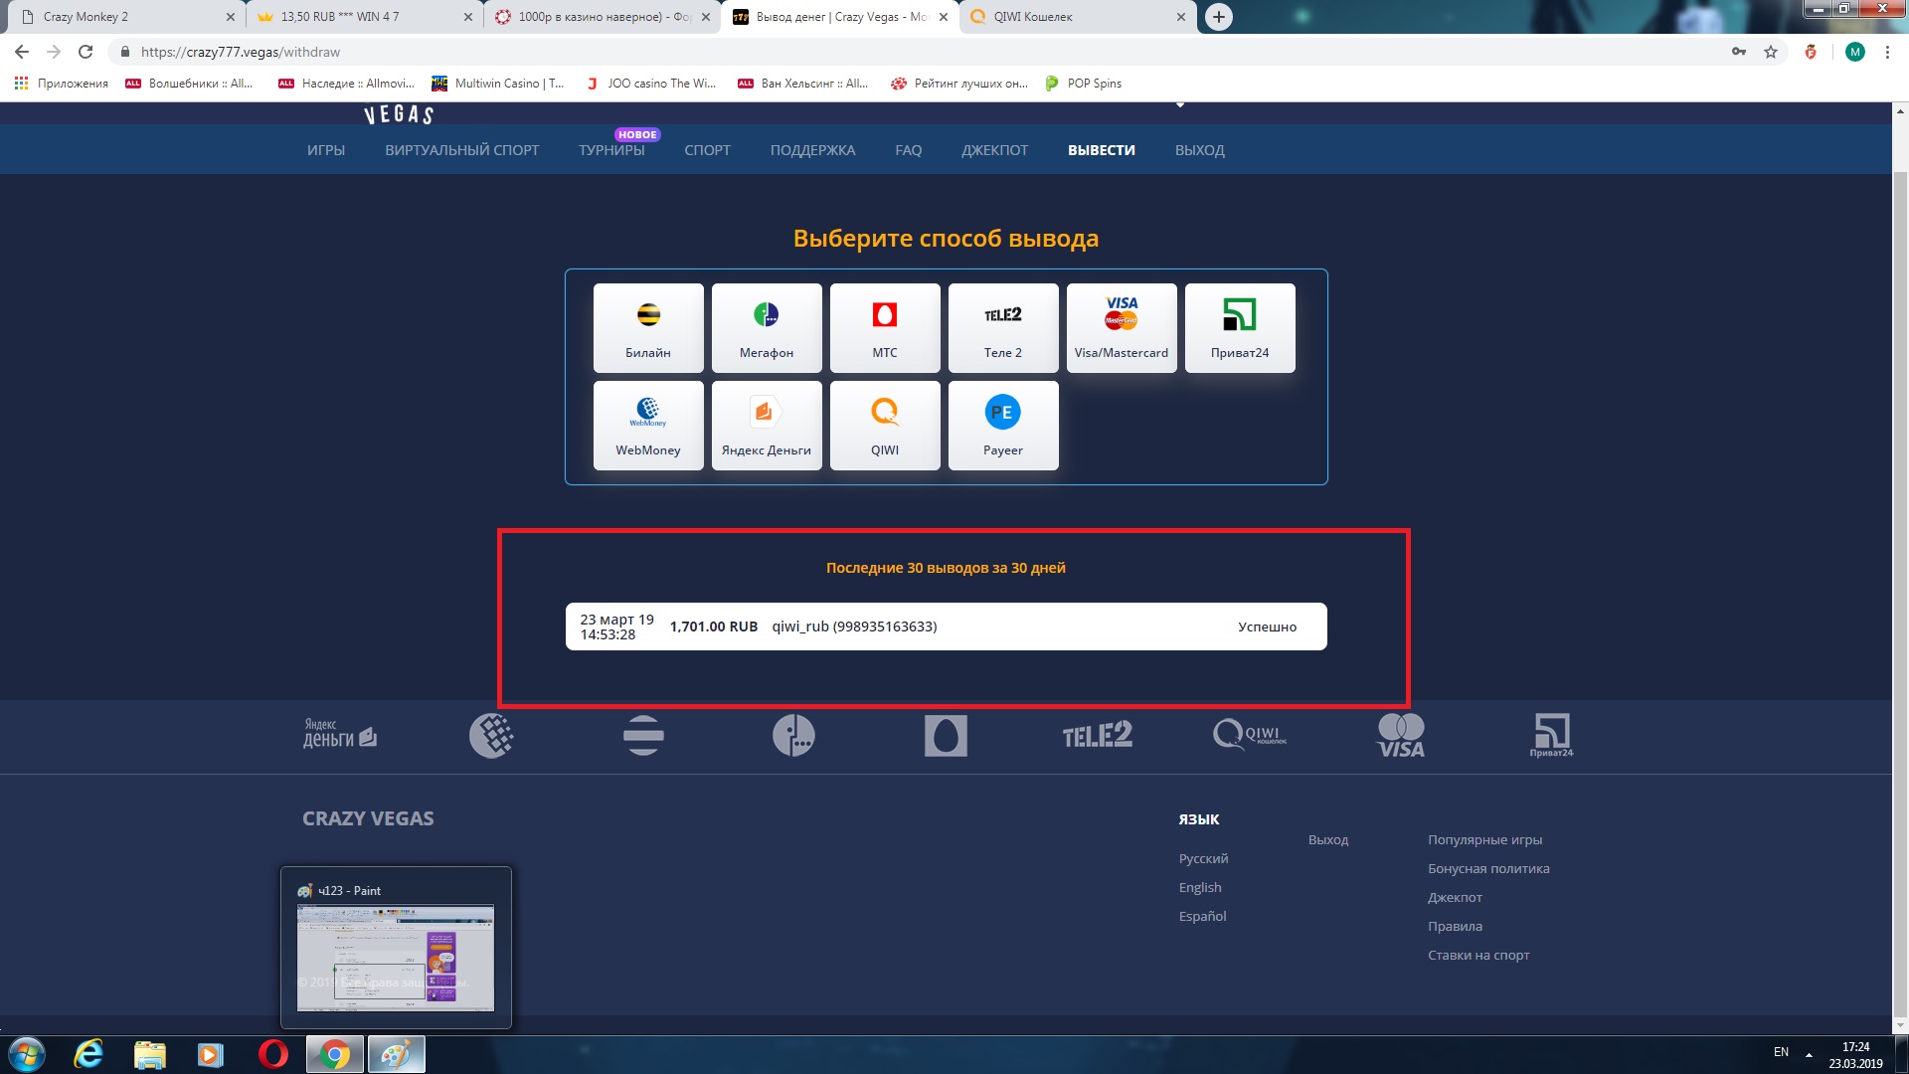The image size is (1909, 1074).
Task: Switch language to Русский
Action: click(1203, 858)
